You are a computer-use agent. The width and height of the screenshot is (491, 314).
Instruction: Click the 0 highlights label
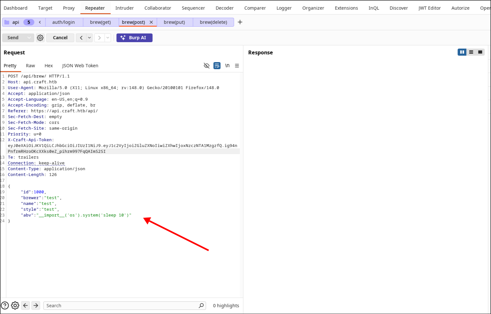coord(226,306)
